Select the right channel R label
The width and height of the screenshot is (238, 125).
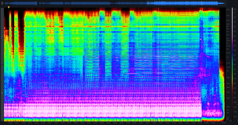click(x=2, y=93)
